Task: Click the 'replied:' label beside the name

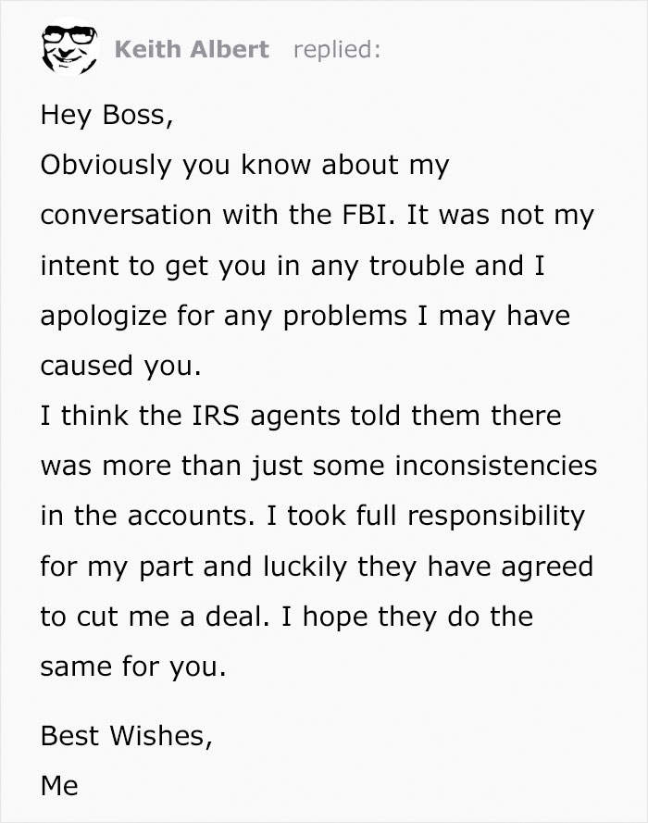Action: click(x=336, y=49)
